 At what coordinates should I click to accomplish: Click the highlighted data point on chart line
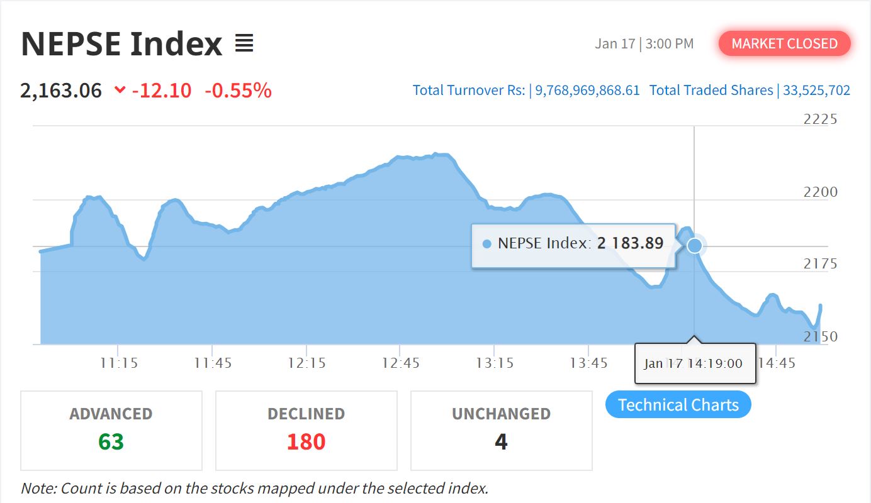click(694, 245)
